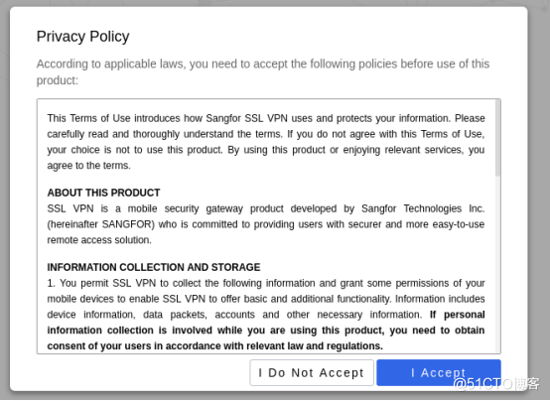
Task: Decline with I Do Not Accept button
Action: (x=312, y=372)
